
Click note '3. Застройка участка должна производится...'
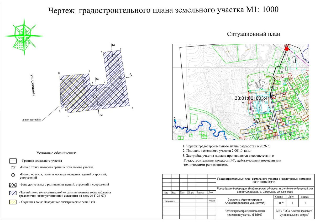232,161
